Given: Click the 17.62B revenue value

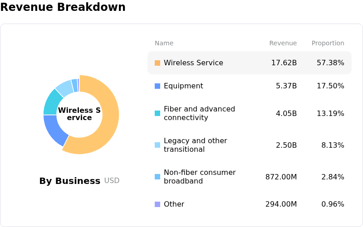Looking at the screenshot, I should (x=284, y=63).
